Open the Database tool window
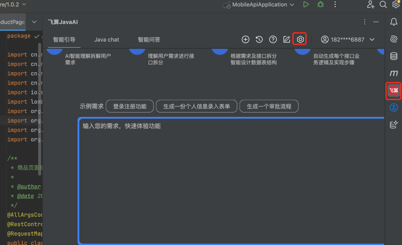 [x=394, y=56]
